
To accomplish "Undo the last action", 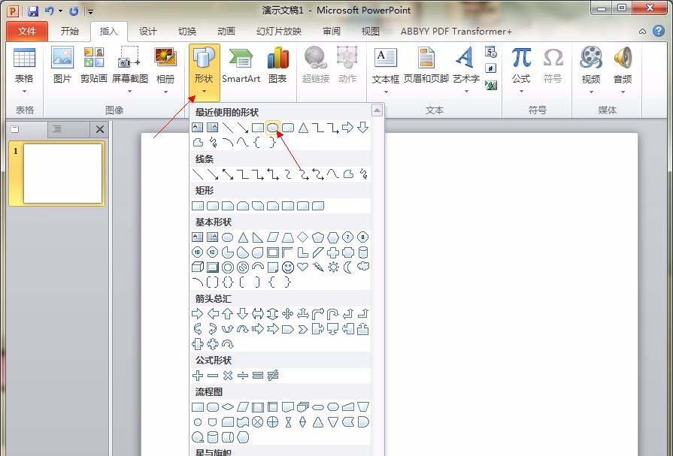I will click(50, 11).
